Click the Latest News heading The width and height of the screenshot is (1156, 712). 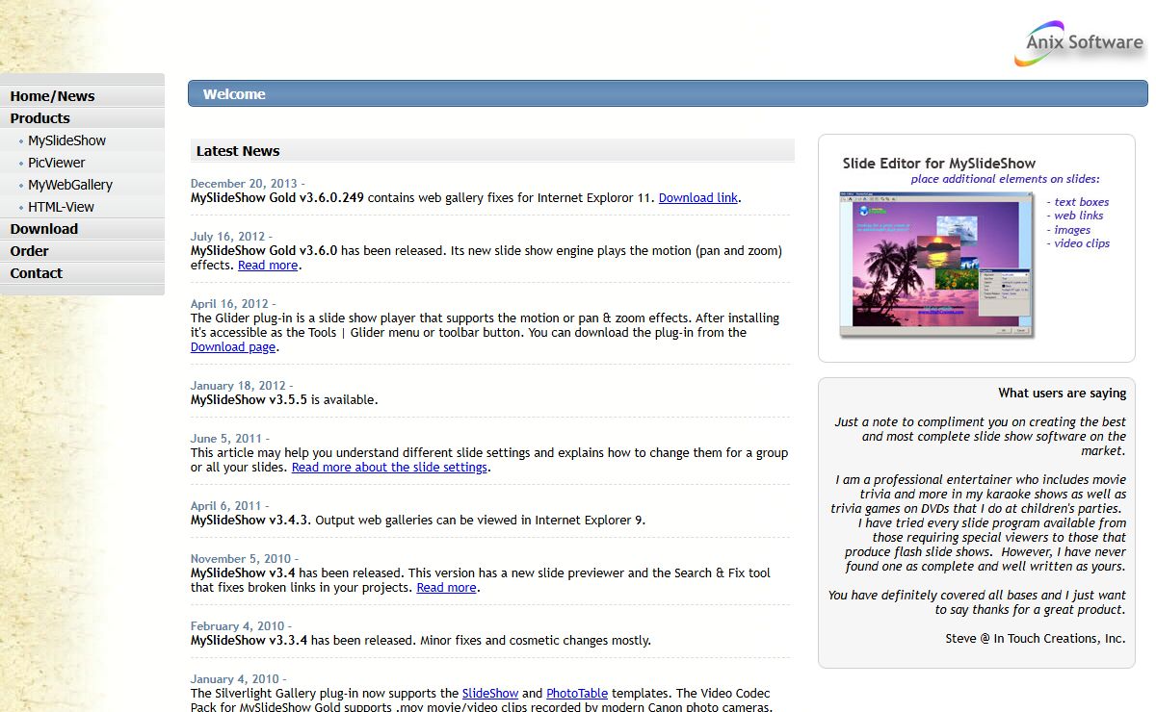click(x=238, y=151)
